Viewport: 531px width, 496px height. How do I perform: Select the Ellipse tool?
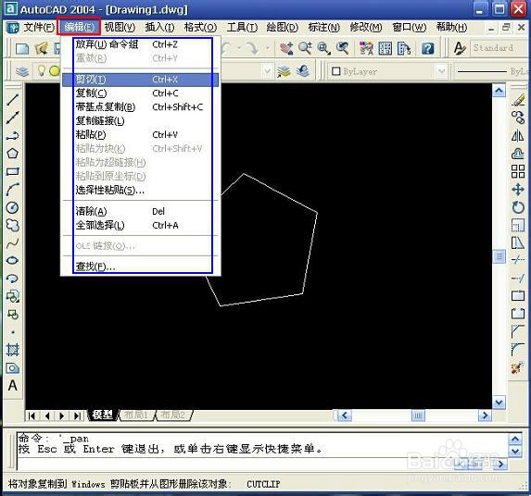(x=13, y=261)
